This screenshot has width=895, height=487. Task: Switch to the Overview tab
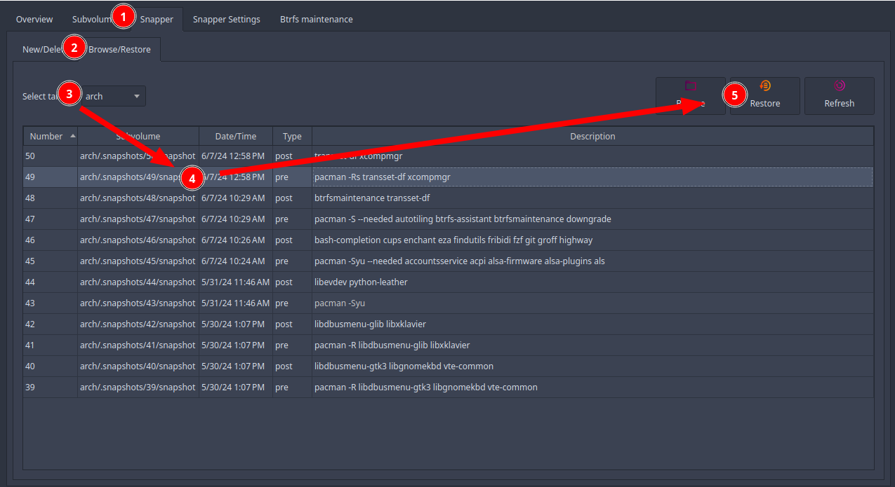(x=34, y=19)
